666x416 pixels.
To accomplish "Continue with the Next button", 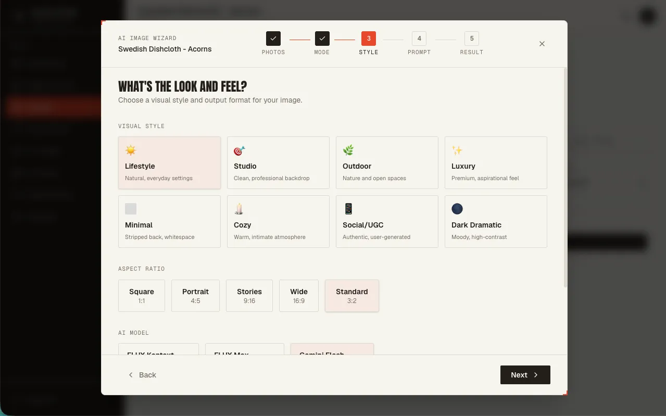I will [525, 375].
